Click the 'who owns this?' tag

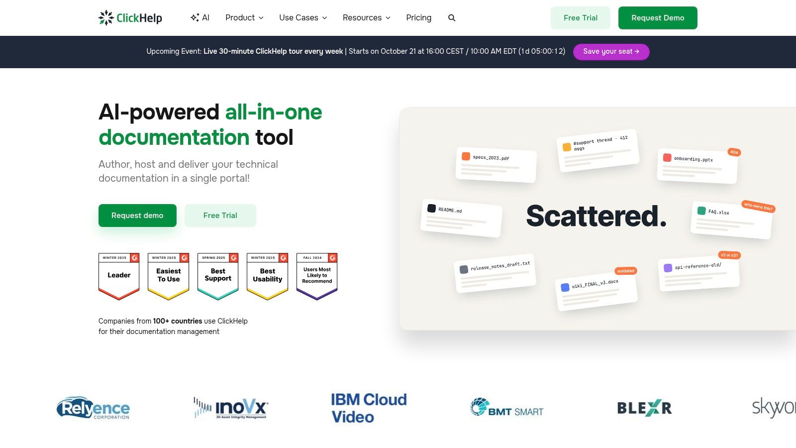point(758,206)
